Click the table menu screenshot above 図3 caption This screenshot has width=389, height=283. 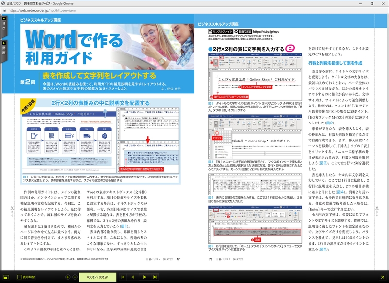255,137
